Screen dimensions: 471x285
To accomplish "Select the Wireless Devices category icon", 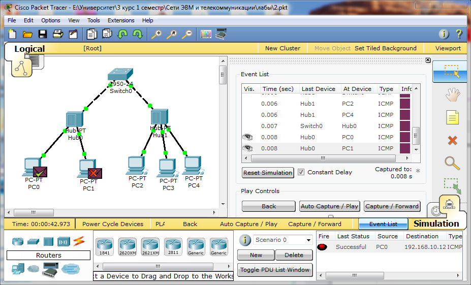I will tap(64, 241).
